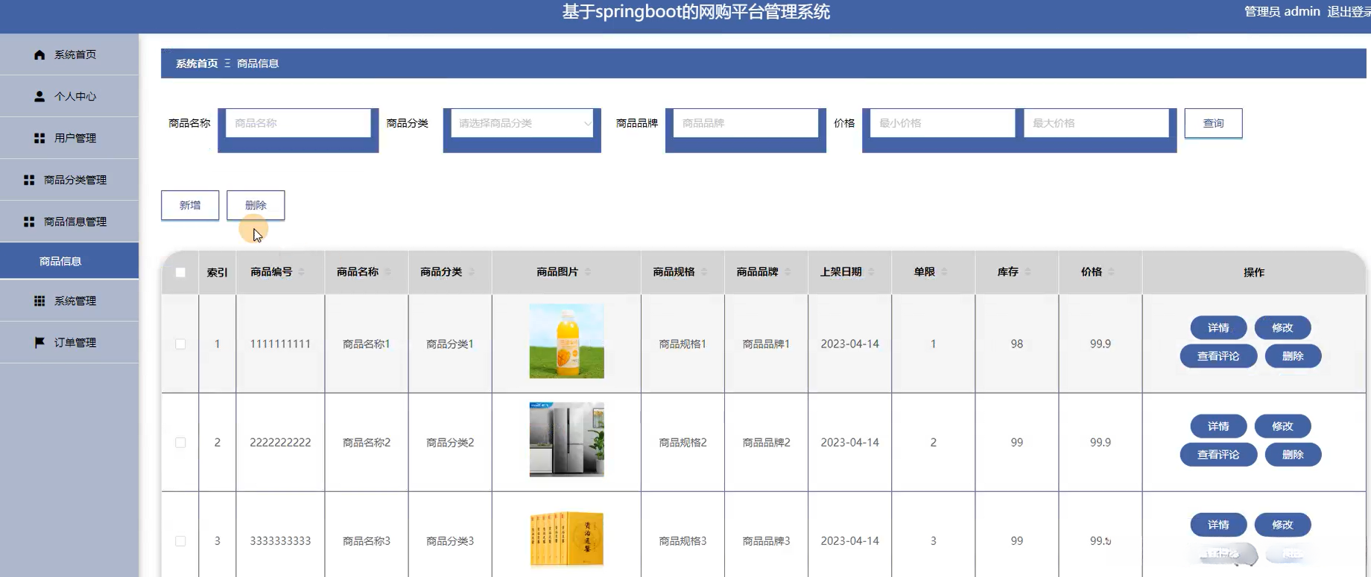1371x577 pixels.
Task: Click 查看评论 for 商品名称1 row
Action: tap(1218, 356)
